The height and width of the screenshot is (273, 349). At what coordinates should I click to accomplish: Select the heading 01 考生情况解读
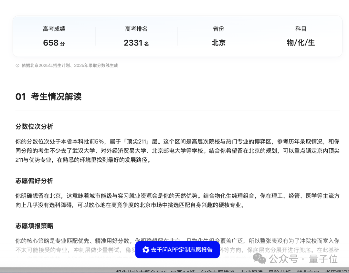[48, 97]
